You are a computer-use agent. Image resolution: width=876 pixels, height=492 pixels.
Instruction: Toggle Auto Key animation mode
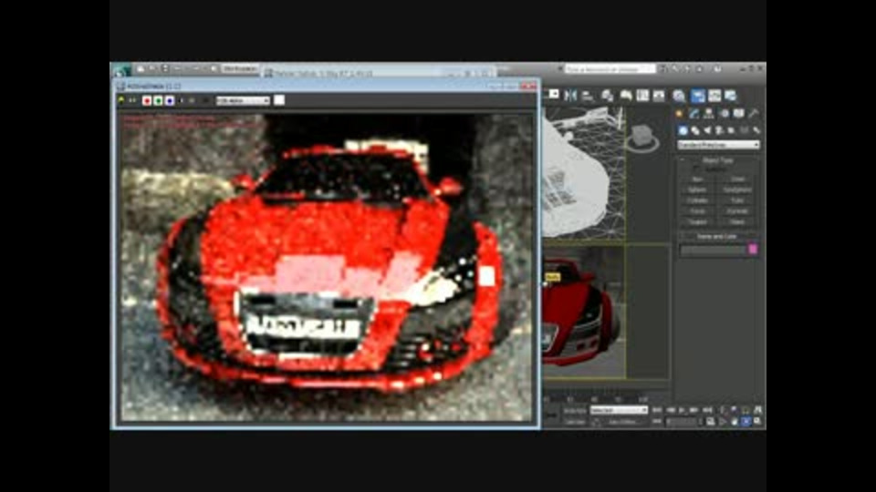(x=575, y=410)
